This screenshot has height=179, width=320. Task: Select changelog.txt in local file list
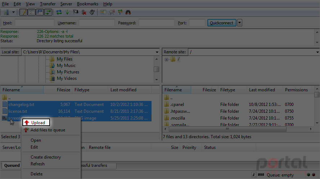point(77,105)
